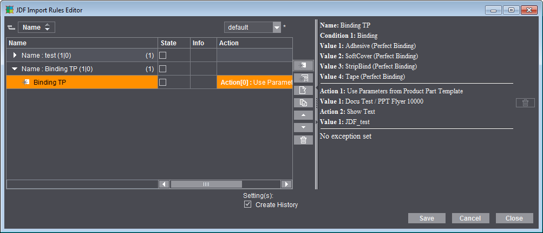543x233 pixels.
Task: Enable the Create History checkbox
Action: click(x=248, y=204)
